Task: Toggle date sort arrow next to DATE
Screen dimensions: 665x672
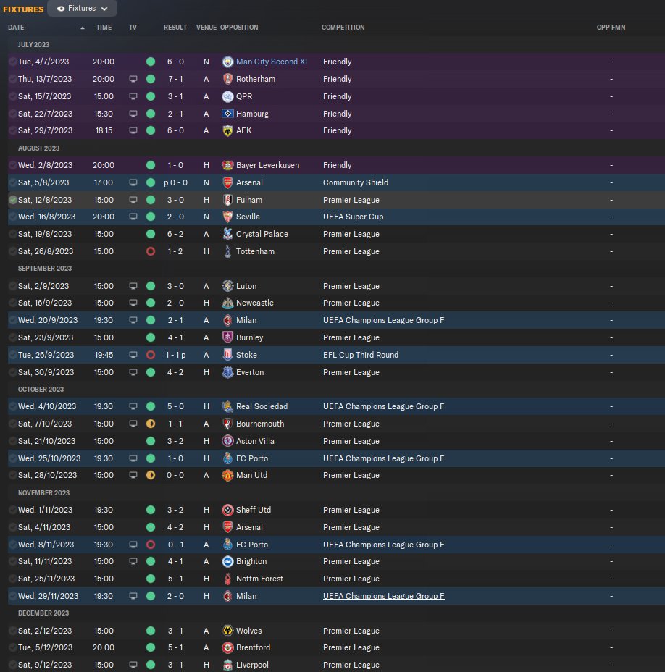Action: point(83,28)
